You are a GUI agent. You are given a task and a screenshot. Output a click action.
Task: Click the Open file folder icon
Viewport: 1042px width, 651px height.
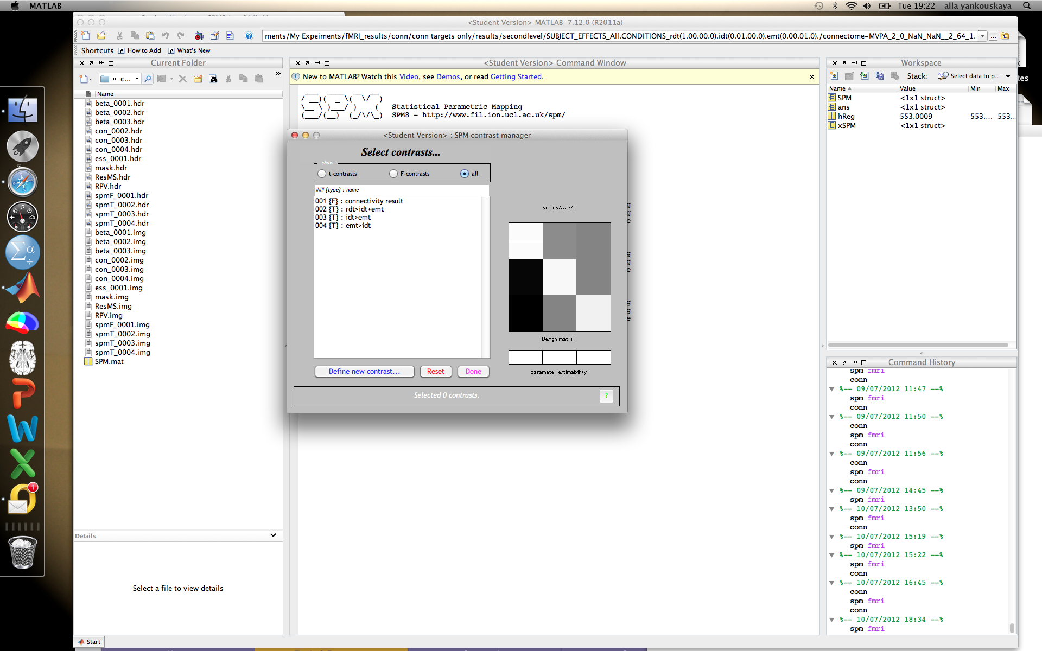coord(101,36)
